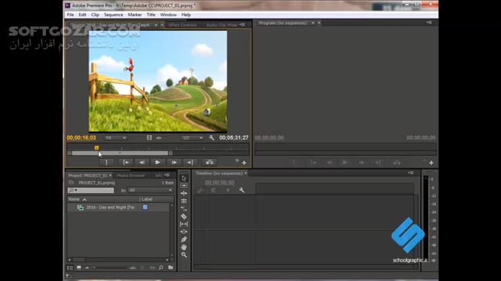The width and height of the screenshot is (501, 281).
Task: Open the Help menu
Action: click(186, 15)
